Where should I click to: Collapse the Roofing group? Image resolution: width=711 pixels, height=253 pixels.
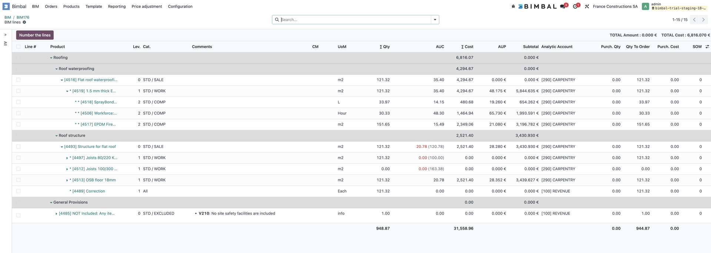[x=51, y=58]
